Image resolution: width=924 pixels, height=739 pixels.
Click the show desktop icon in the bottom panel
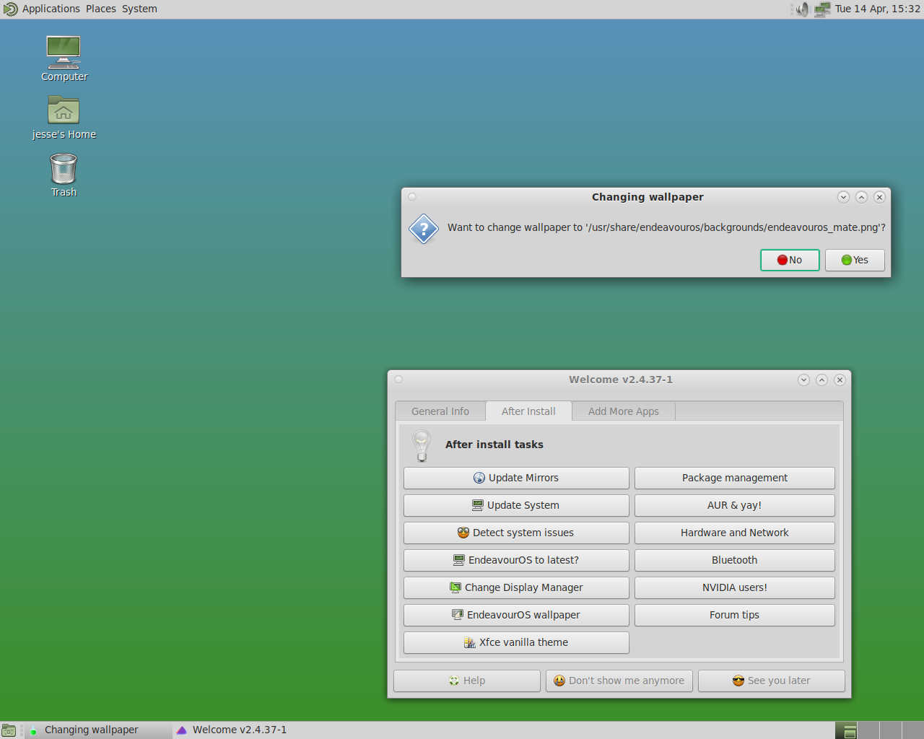coord(9,730)
